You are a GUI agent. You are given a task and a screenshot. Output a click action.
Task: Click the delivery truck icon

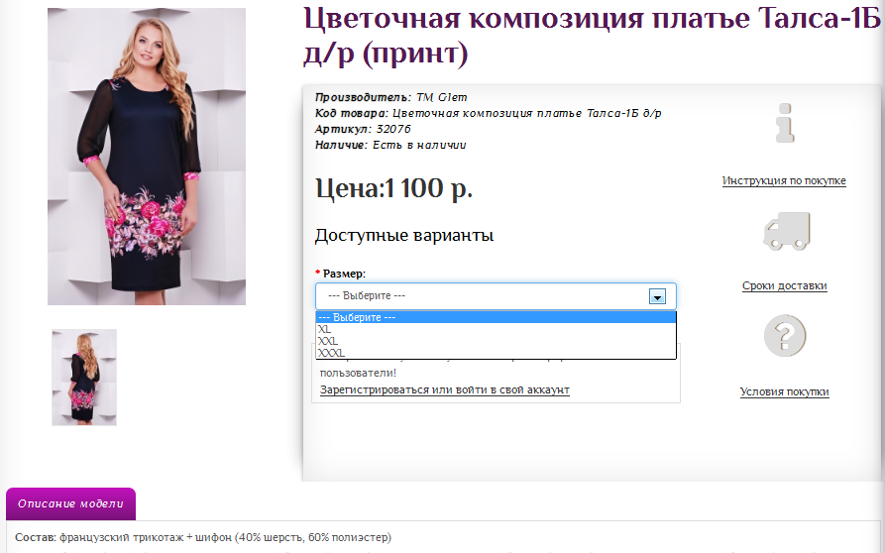point(786,231)
